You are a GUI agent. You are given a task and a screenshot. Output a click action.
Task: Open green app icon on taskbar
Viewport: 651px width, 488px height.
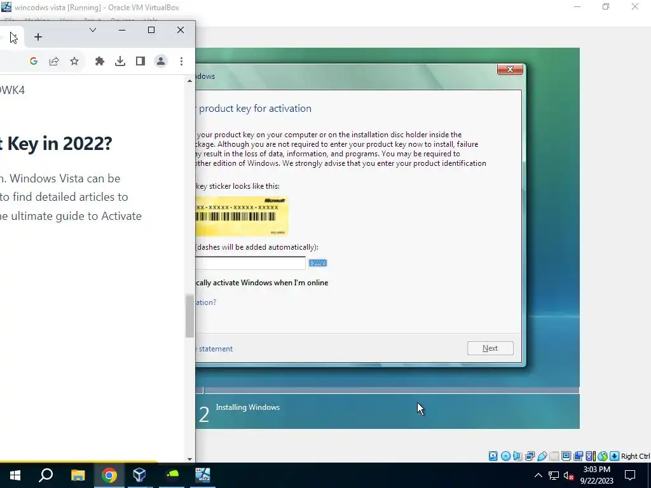pyautogui.click(x=172, y=475)
